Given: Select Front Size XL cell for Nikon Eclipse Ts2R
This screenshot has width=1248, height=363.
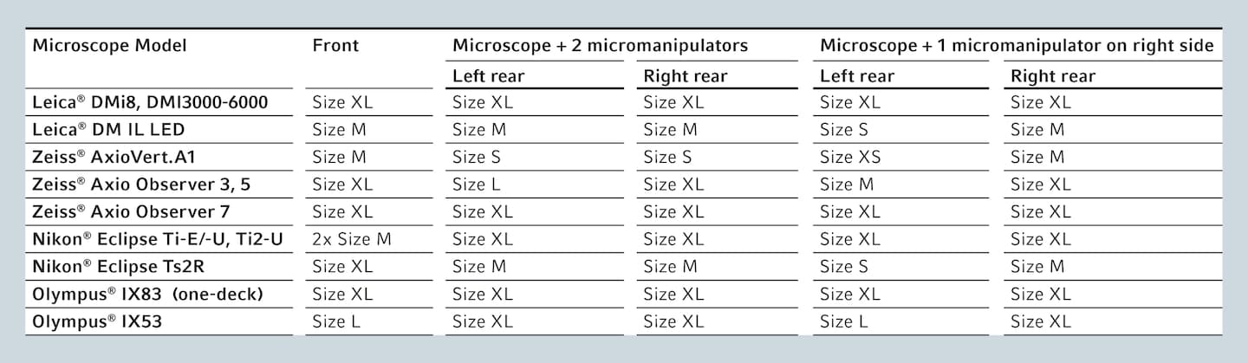Looking at the screenshot, I should [342, 267].
